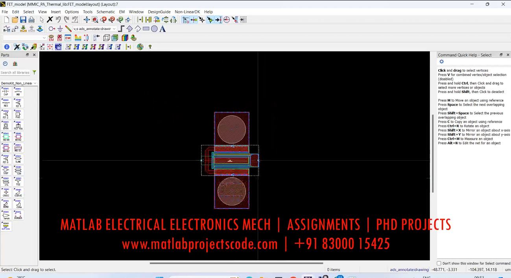Click ads_annotate:drawing in status bar
This screenshot has height=278, width=511.
[409, 270]
